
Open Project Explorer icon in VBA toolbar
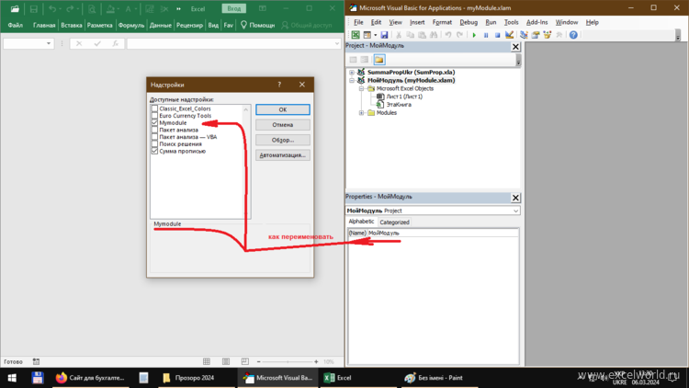524,35
